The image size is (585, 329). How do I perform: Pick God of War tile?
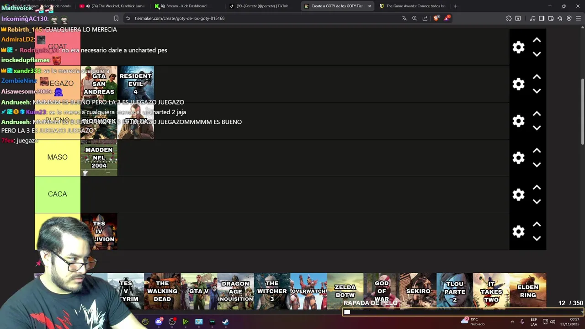click(x=382, y=291)
